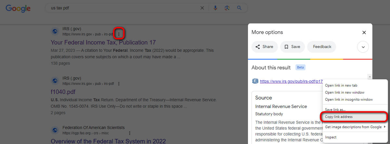Screen dimensions: 390x144
Task: Open Google Lens image search icon
Action: [227, 8]
